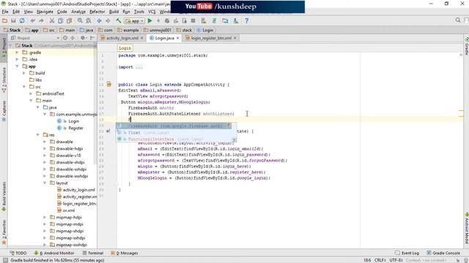Expand the .idea folder
Screen dimensions: 469x263
(x=18, y=59)
